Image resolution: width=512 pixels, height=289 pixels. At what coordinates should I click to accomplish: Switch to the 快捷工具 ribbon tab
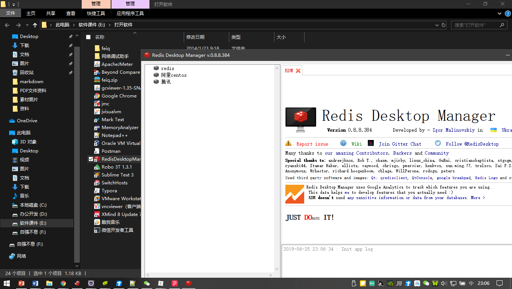[96, 13]
